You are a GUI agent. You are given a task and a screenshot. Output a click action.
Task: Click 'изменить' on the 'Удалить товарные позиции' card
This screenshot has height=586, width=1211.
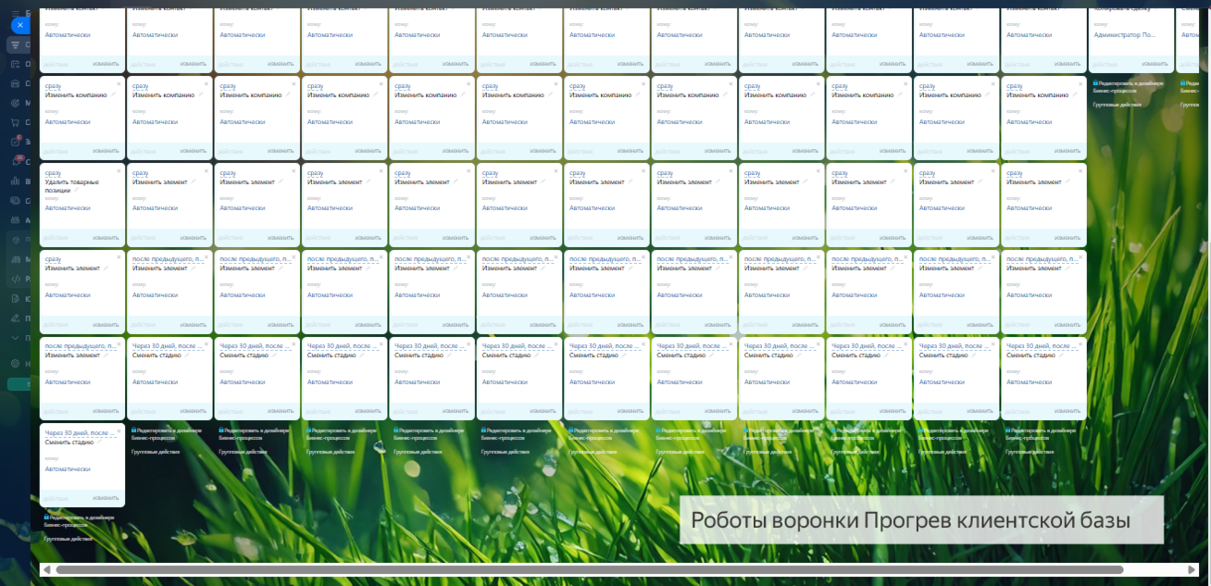coord(106,238)
